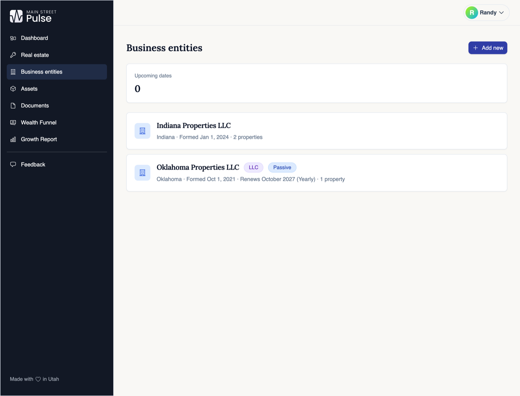This screenshot has height=396, width=520.
Task: Select Business entities in the sidebar
Action: click(x=57, y=72)
